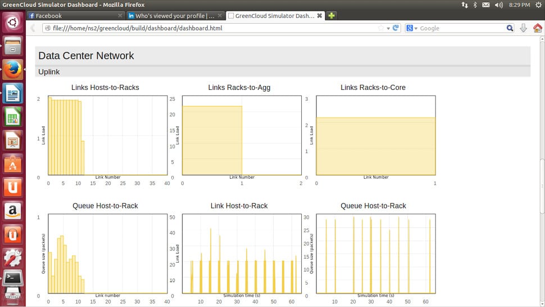This screenshot has height=307, width=545.
Task: Open the Terminal from the launcher
Action: pos(12,278)
